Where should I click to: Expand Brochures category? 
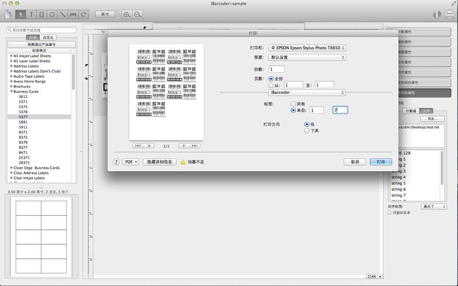11,86
